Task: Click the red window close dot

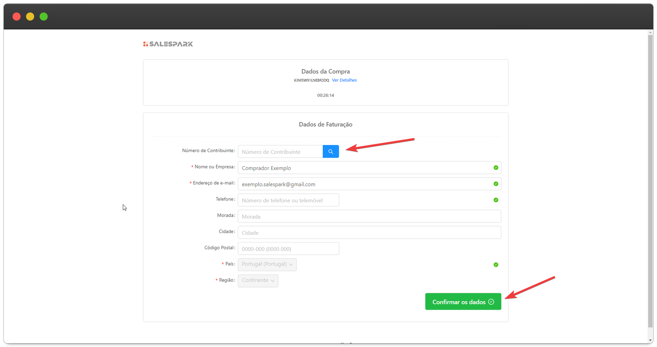Action: click(16, 16)
